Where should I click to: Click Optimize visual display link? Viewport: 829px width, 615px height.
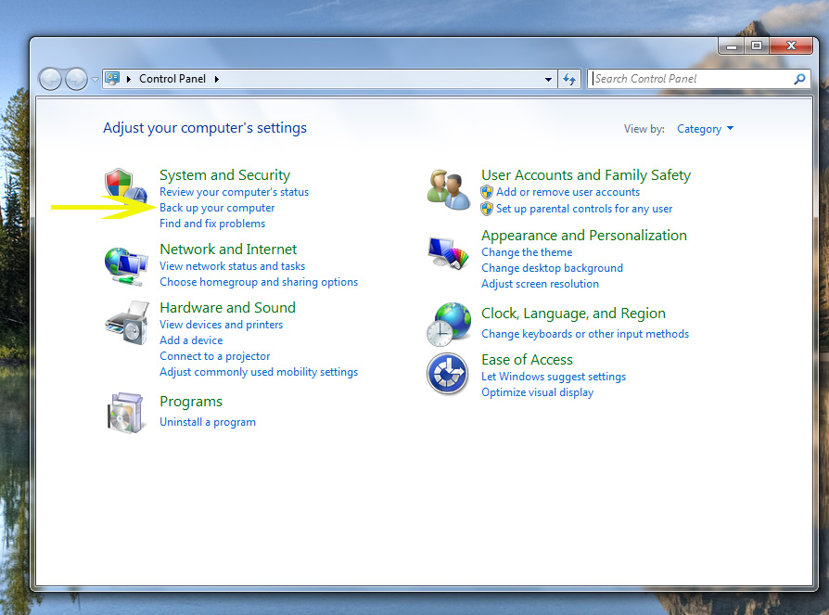coord(538,392)
